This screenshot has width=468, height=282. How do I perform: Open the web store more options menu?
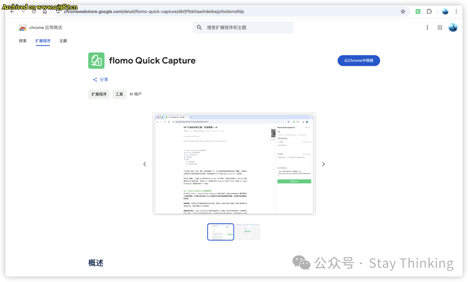point(427,27)
